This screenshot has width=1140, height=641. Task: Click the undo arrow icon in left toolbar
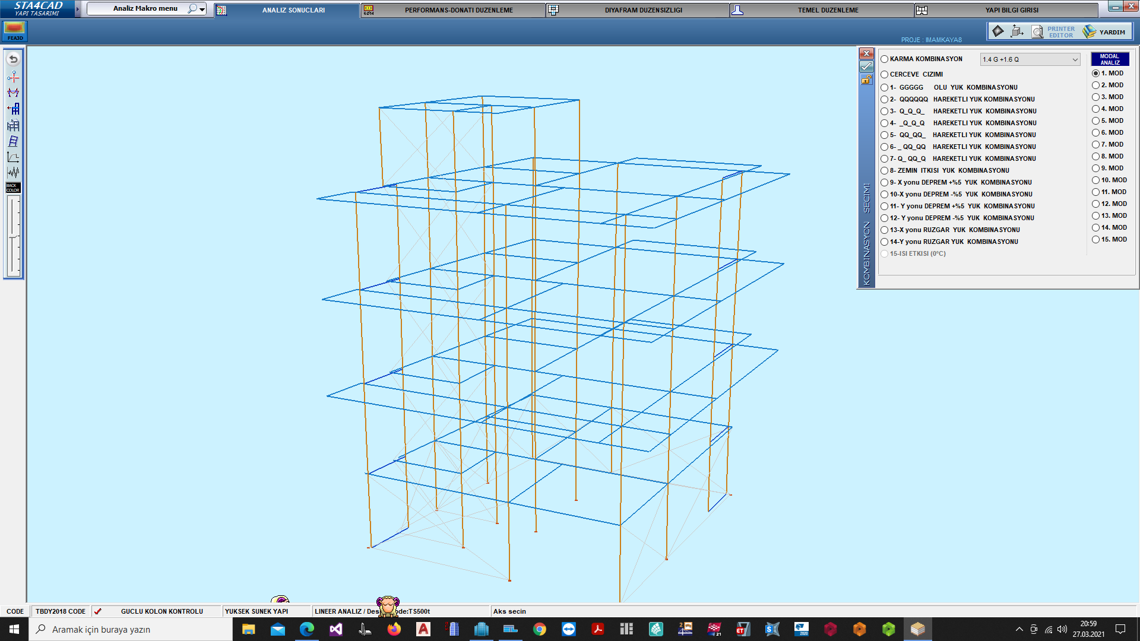coord(13,59)
